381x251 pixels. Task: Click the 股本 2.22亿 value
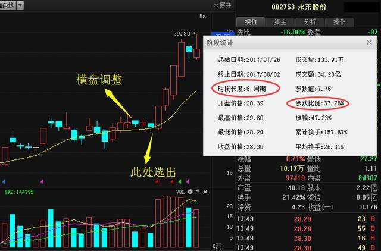367,188
